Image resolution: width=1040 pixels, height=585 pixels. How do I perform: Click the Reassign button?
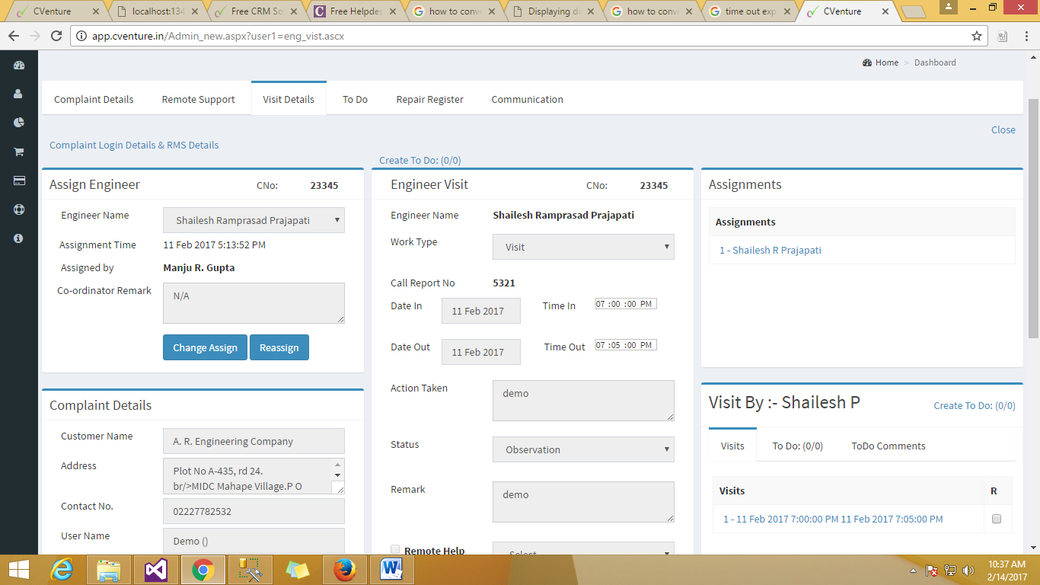pos(279,347)
